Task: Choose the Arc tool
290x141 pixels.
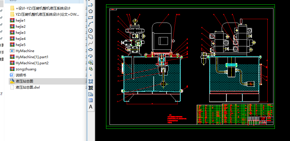Action: [x=91, y=24]
